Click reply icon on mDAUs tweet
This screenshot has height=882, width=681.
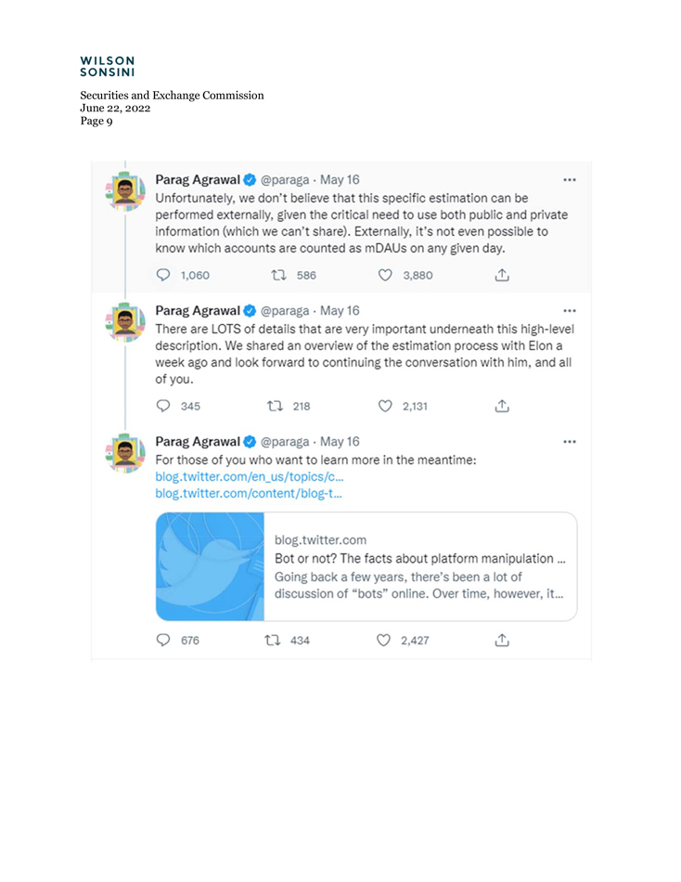(163, 275)
